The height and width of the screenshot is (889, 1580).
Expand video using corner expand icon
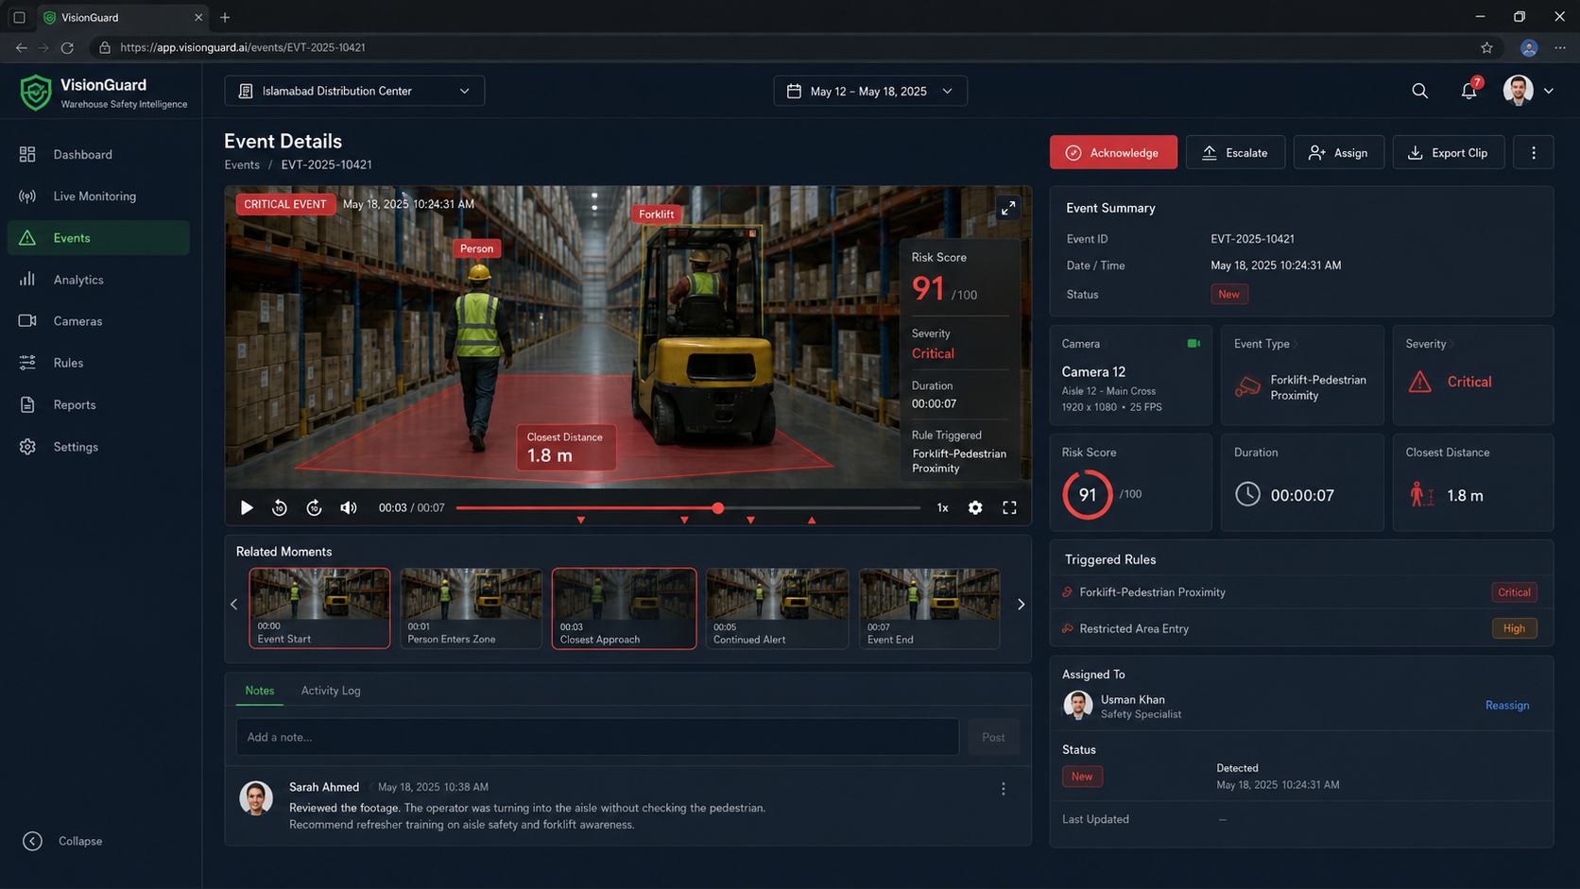coord(1008,208)
